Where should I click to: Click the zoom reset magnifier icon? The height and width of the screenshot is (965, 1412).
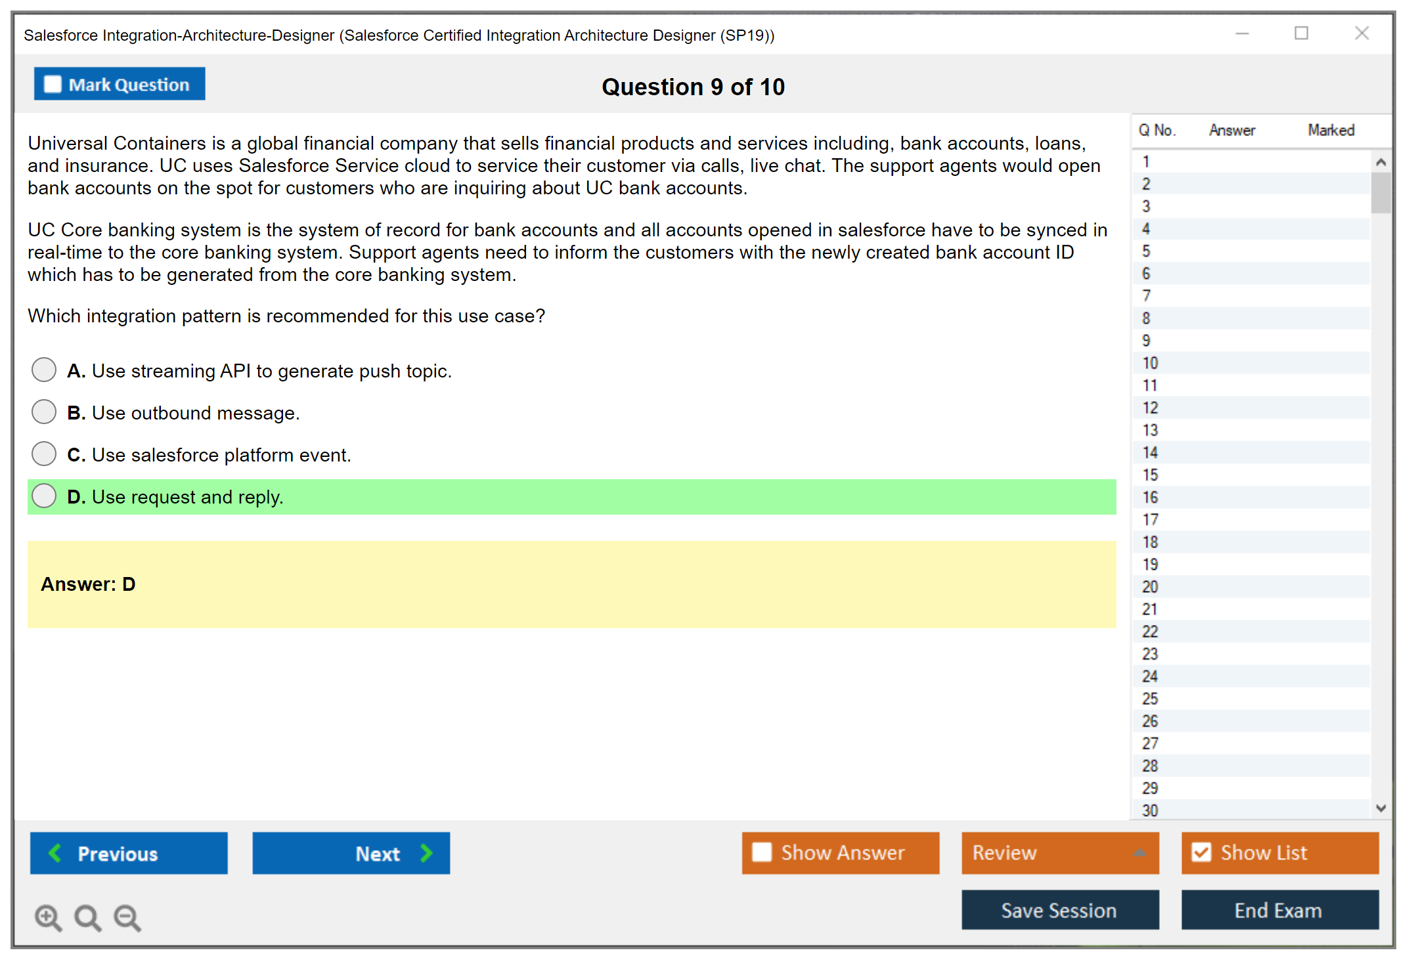87,917
